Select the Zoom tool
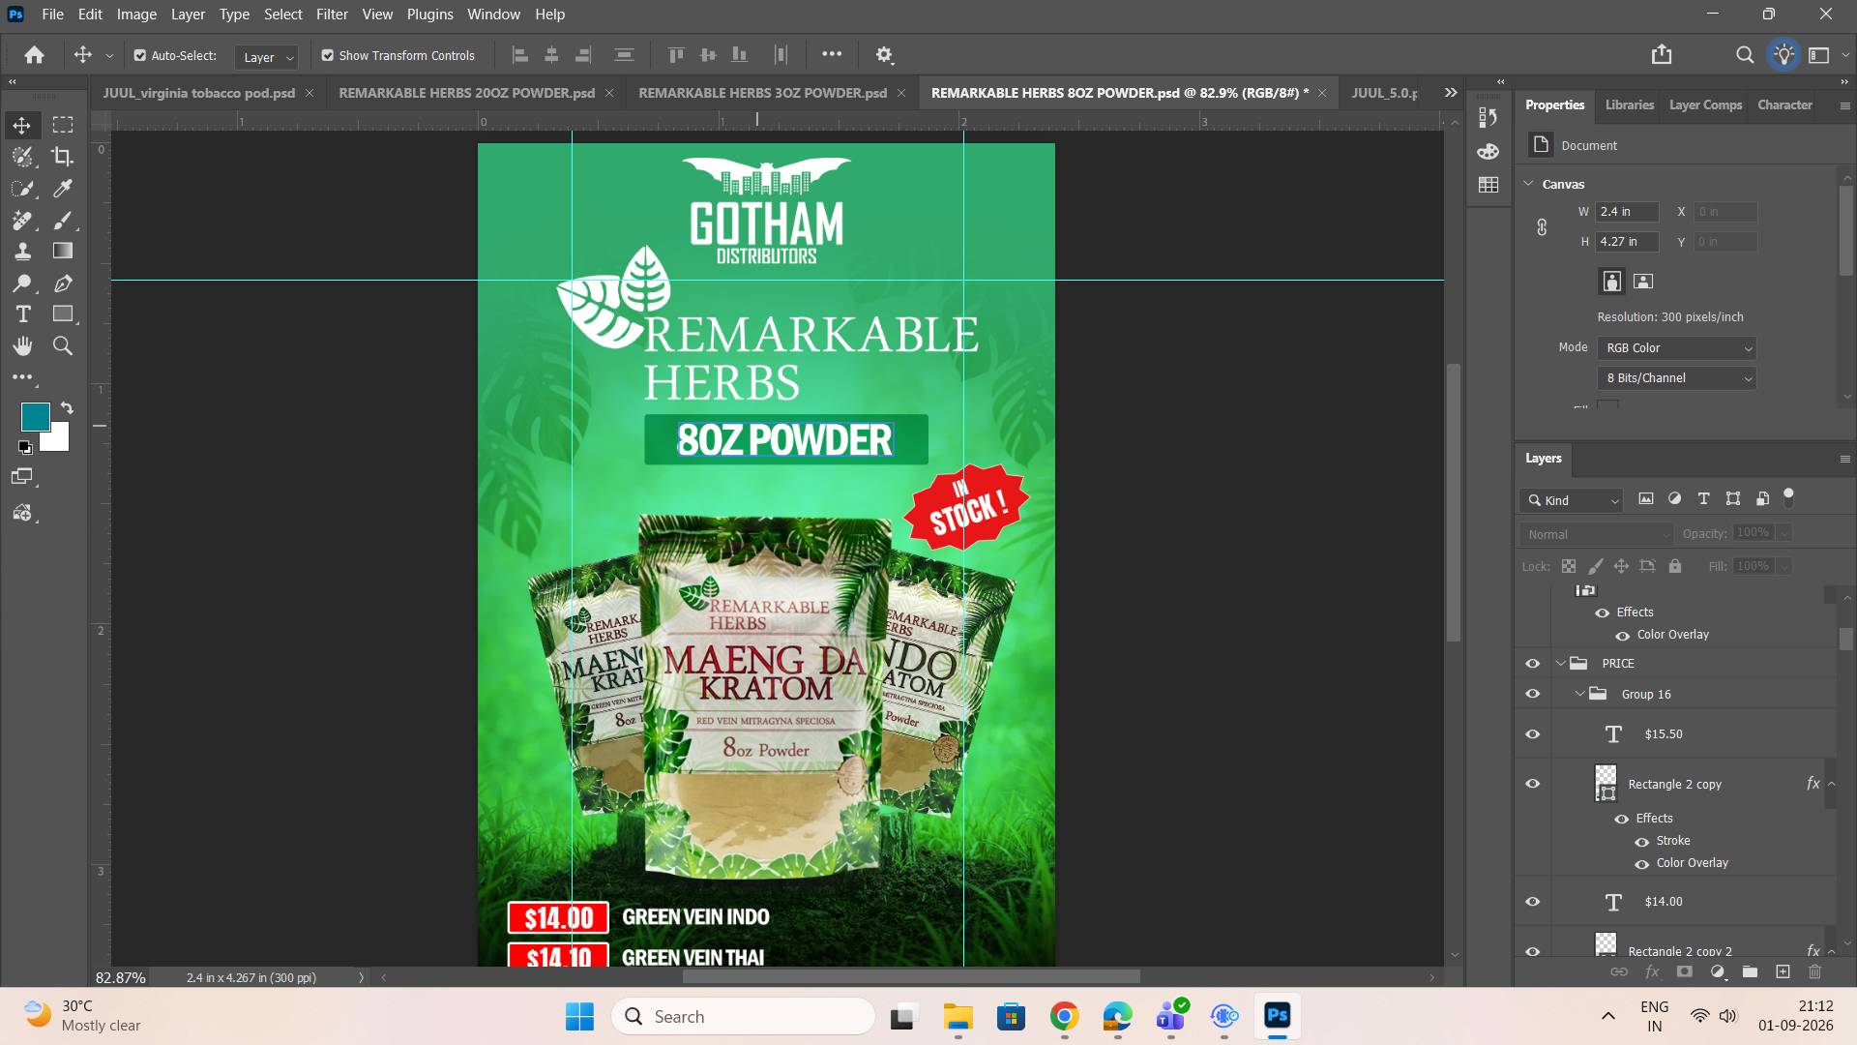This screenshot has height=1045, width=1857. pyautogui.click(x=63, y=346)
